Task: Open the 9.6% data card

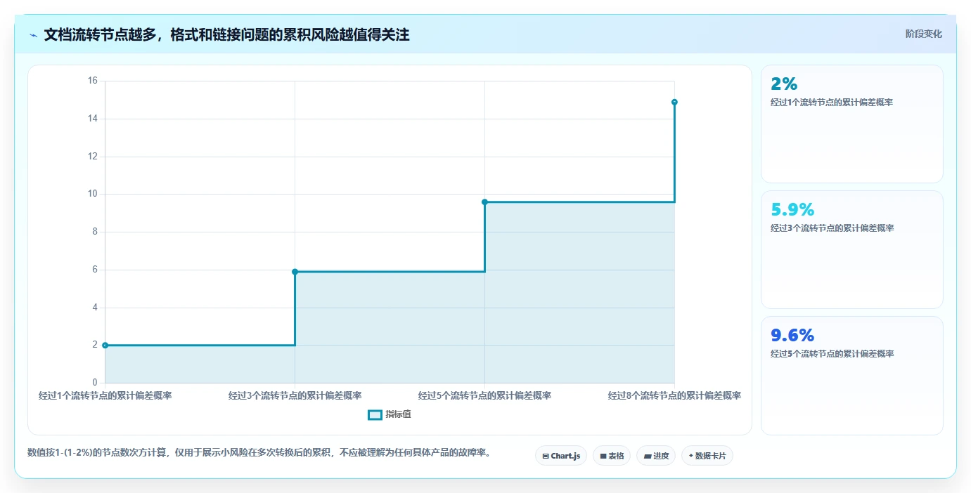Action: 852,375
